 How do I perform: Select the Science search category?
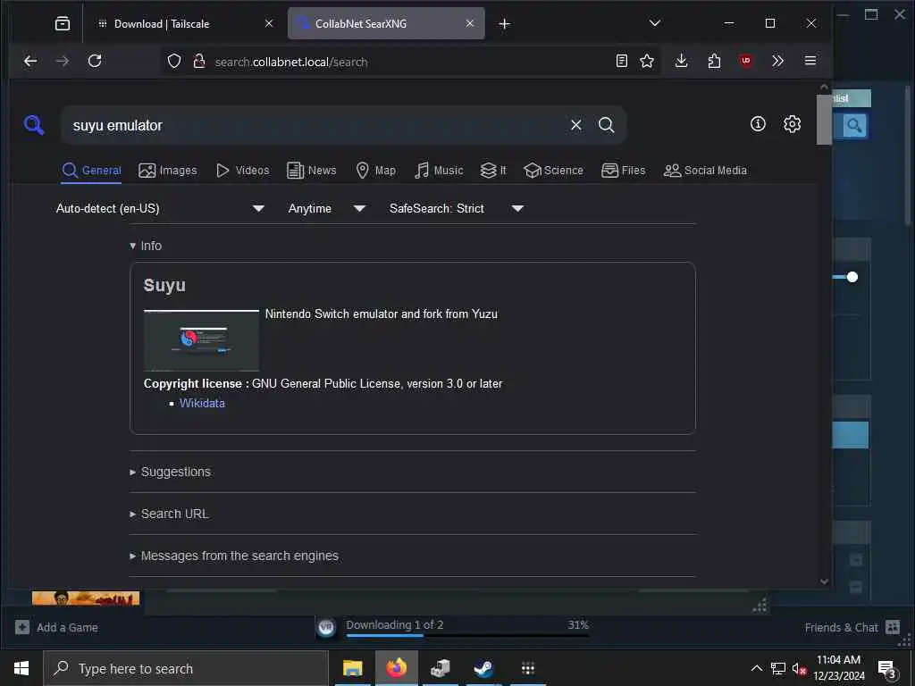[553, 171]
